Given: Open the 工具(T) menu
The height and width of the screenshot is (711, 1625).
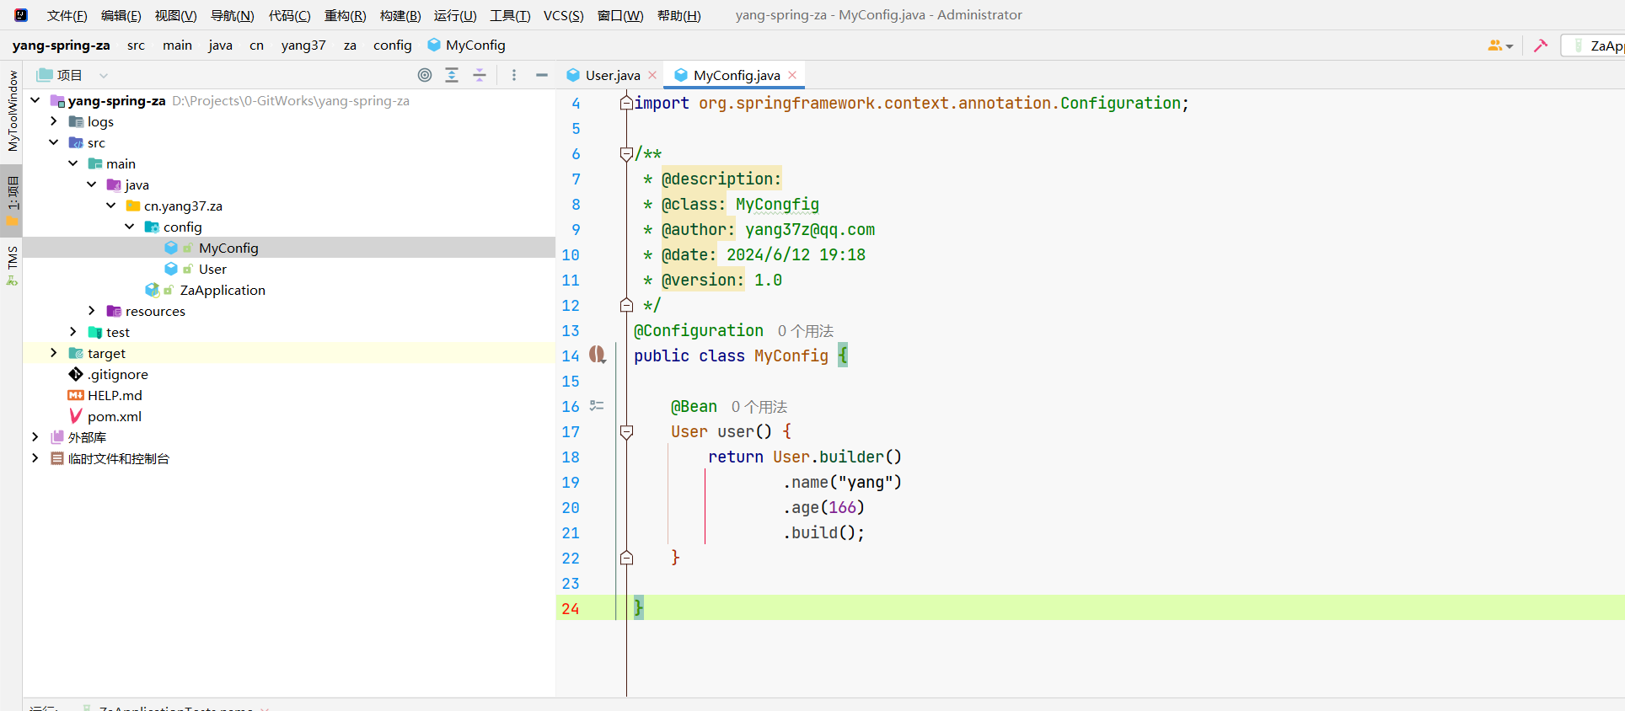Looking at the screenshot, I should click(511, 15).
